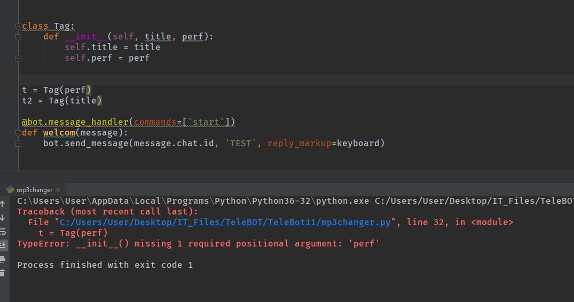Open the mp3changer.py traceback file link
574x302 pixels.
click(225, 222)
